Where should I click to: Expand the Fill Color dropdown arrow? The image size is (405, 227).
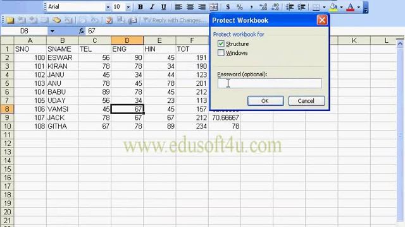(341, 7)
